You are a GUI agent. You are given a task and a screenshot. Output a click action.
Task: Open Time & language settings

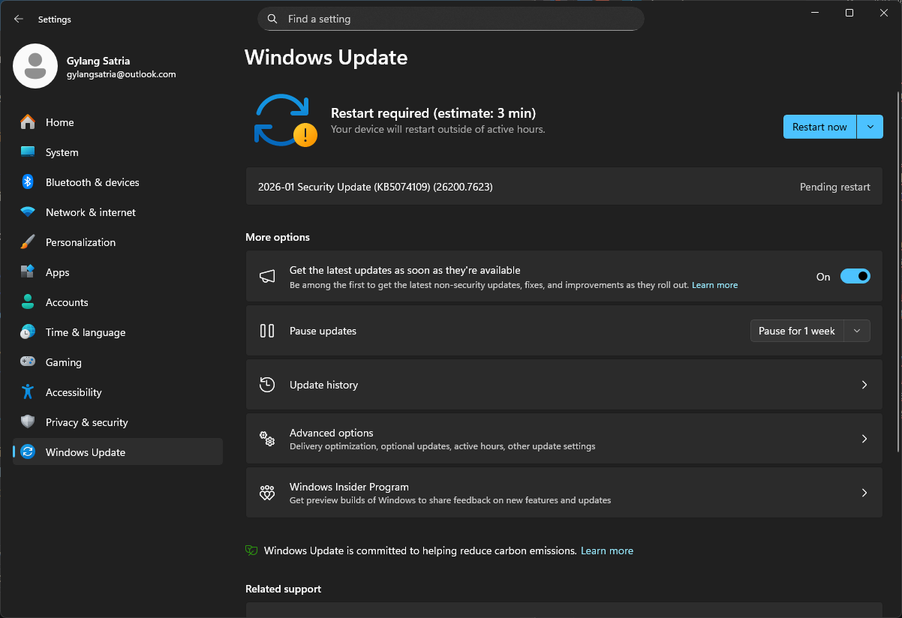click(85, 332)
